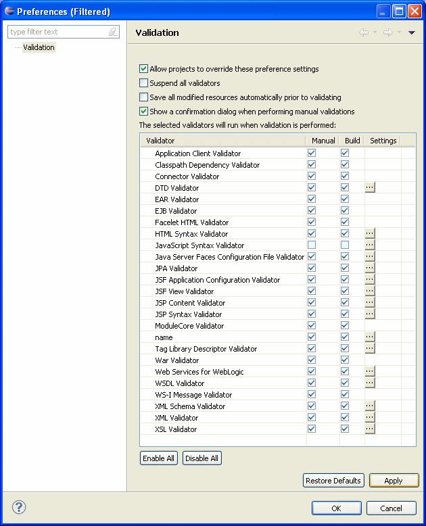The width and height of the screenshot is (426, 526).
Task: Open settings for XSL Validator
Action: [370, 429]
